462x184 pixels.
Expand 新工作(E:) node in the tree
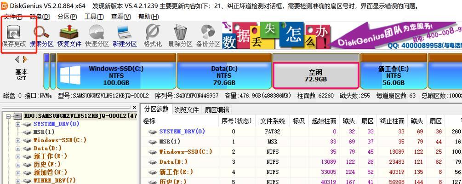tap(18, 156)
